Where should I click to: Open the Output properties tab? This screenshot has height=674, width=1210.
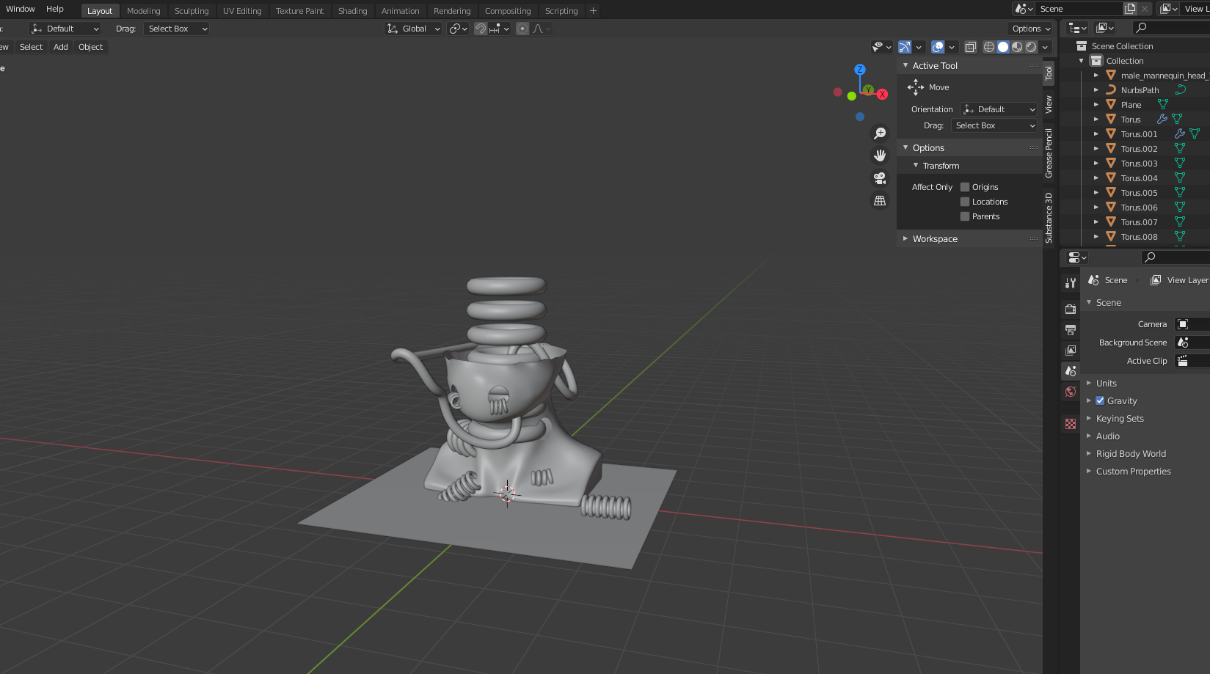coord(1071,329)
